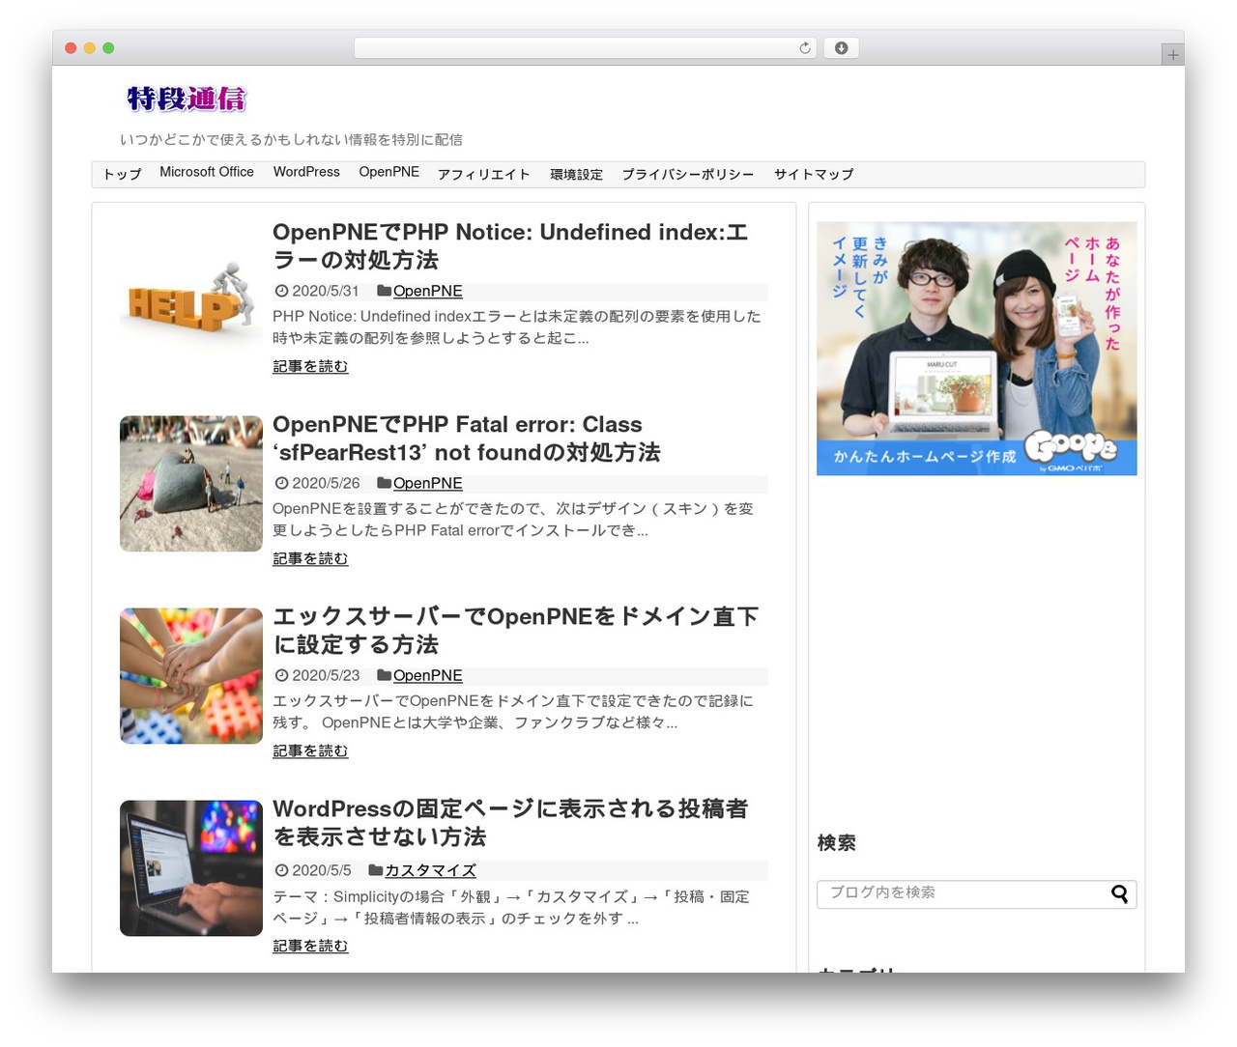Click into the browser address bar
The image size is (1237, 1047).
tap(585, 48)
